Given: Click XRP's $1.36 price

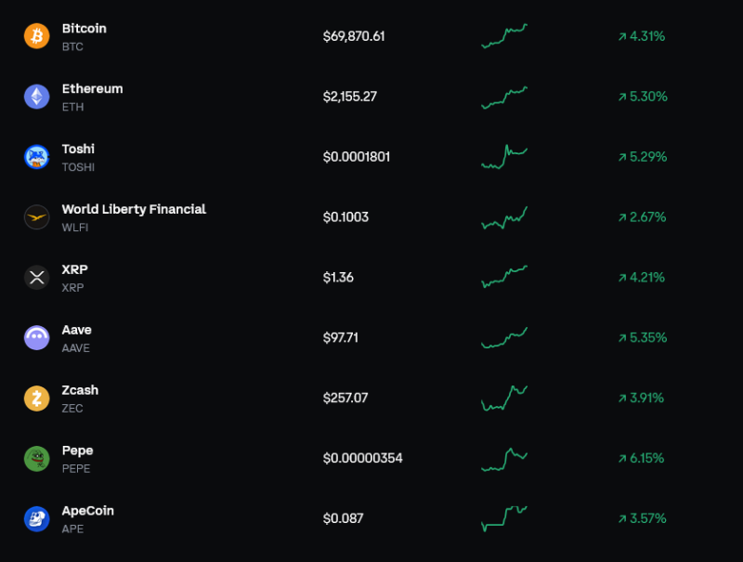Looking at the screenshot, I should pos(338,277).
